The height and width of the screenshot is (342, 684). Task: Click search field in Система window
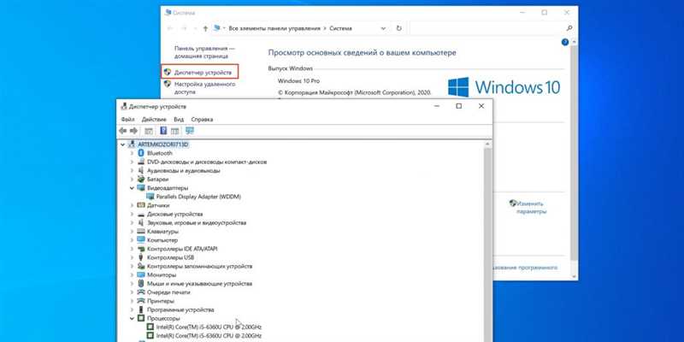pyautogui.click(x=487, y=28)
